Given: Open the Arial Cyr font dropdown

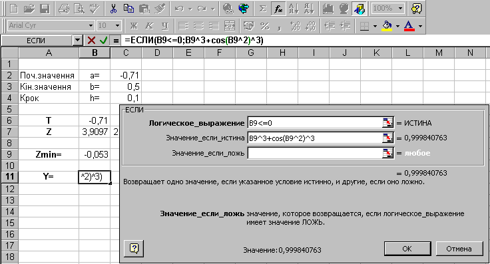Looking at the screenshot, I should tap(91, 25).
